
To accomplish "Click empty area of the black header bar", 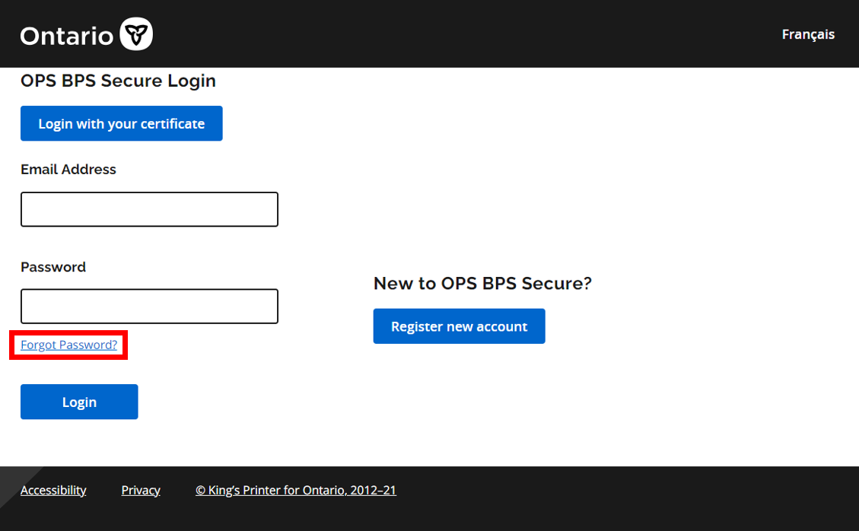I will point(457,34).
